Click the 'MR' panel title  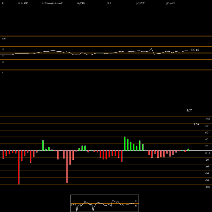coord(189,110)
